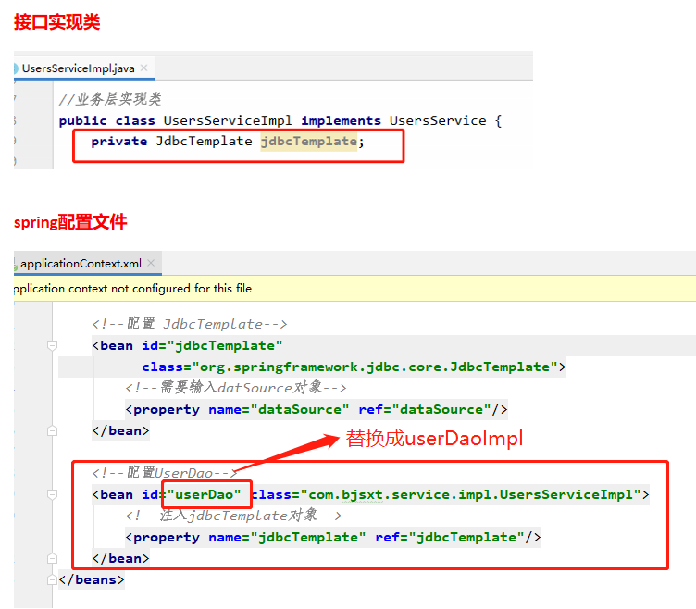The image size is (696, 609).
Task: Click the 接口实现类 heading
Action: pyautogui.click(x=57, y=22)
